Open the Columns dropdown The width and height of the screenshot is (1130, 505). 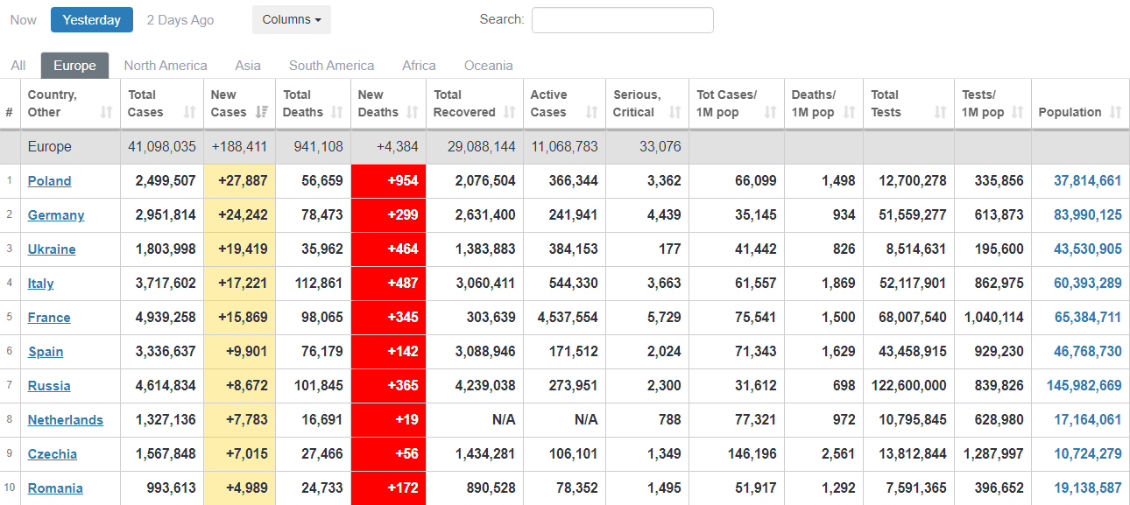point(291,20)
